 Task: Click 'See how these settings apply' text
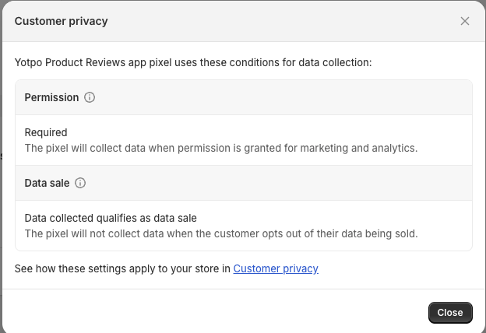click(x=123, y=268)
